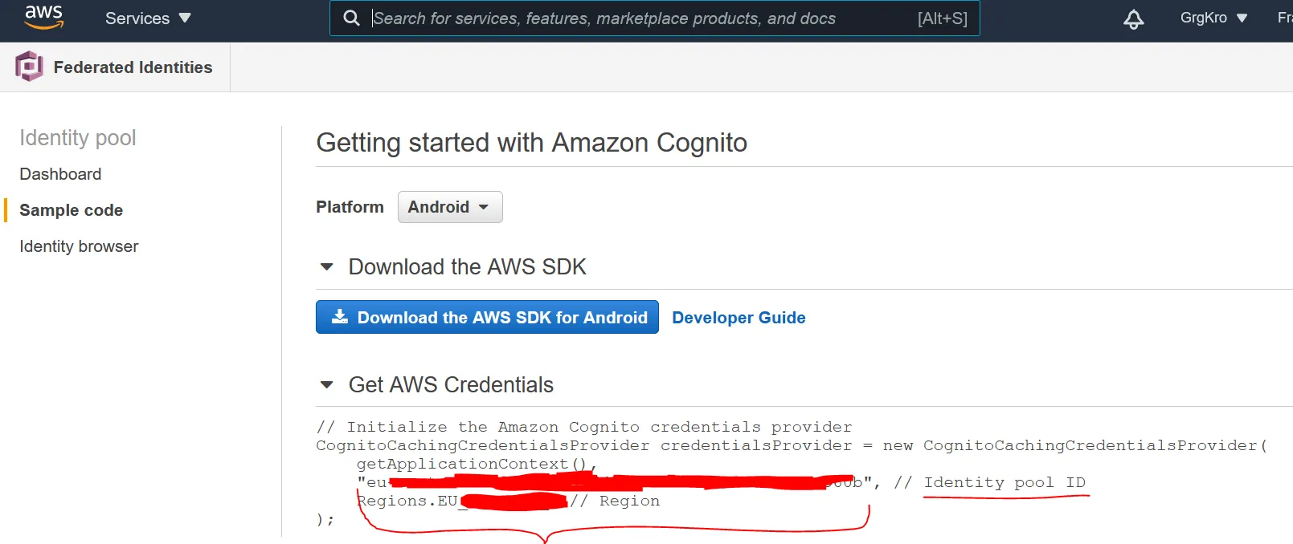This screenshot has width=1293, height=544.
Task: Click the Federated Identities title
Action: click(x=133, y=67)
